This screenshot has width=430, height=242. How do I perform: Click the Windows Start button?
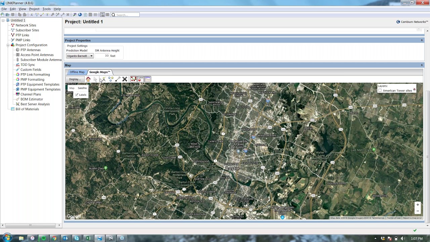click(7, 238)
